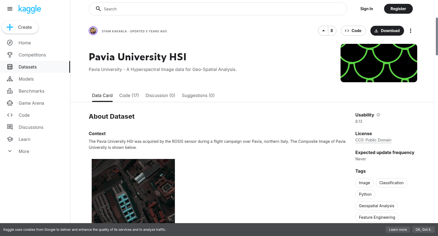
Task: Click the Learn graduation cap icon
Action: 10,139
